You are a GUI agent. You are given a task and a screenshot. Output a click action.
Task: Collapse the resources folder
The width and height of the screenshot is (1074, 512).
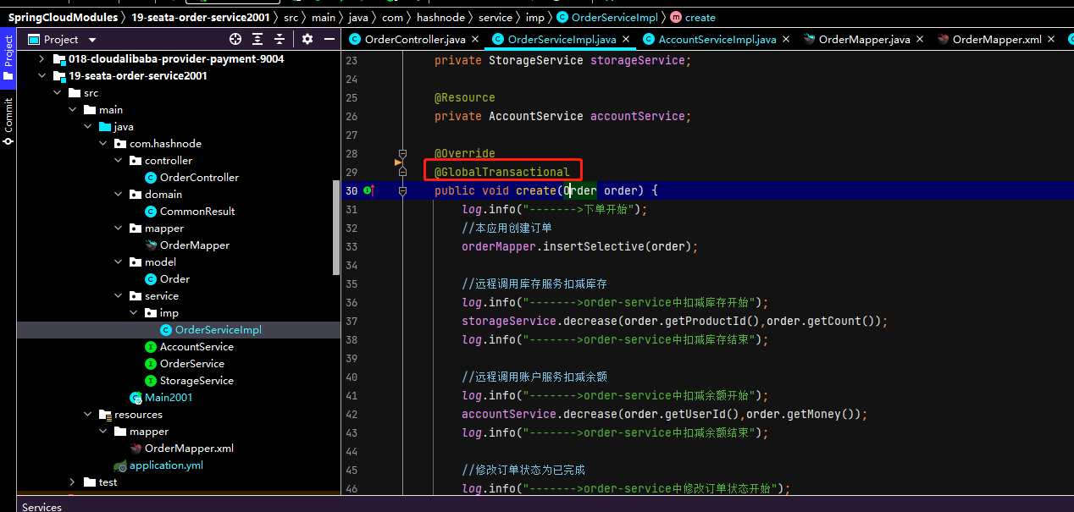88,415
